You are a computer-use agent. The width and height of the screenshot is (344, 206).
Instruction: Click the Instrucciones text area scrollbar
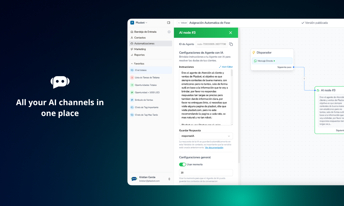(x=232, y=73)
